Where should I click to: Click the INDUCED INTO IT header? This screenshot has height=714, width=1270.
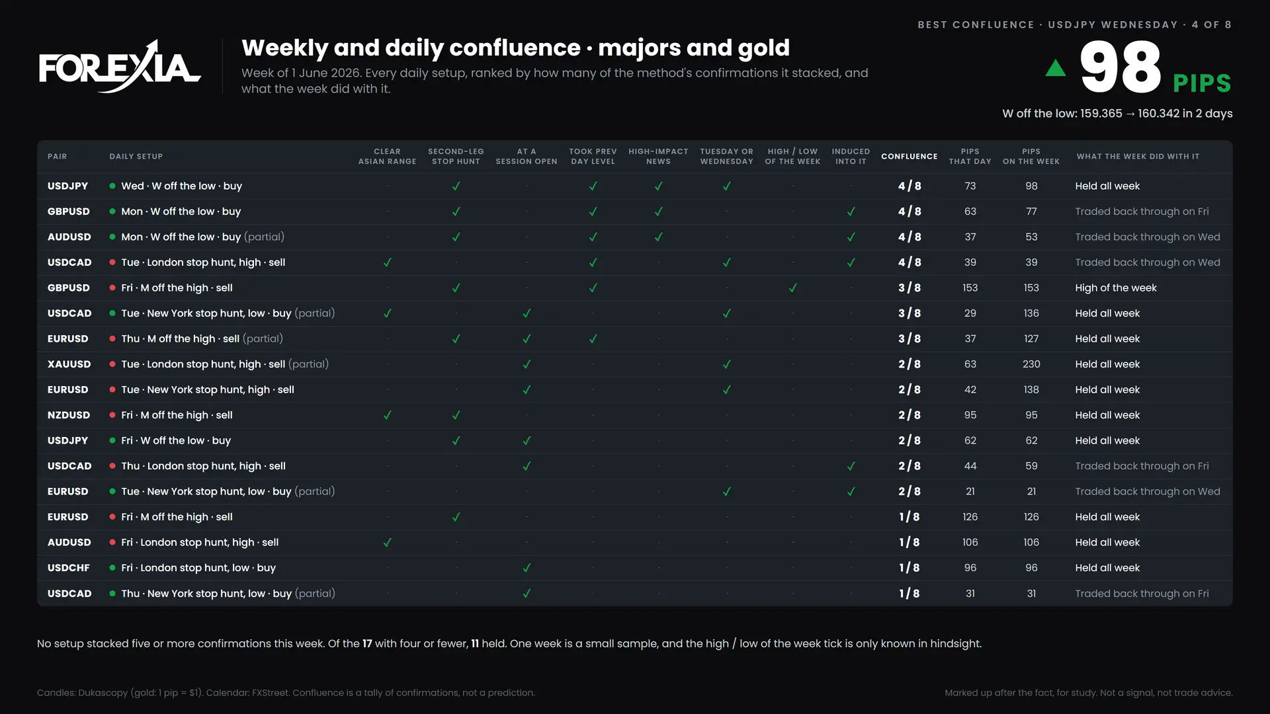click(x=851, y=157)
